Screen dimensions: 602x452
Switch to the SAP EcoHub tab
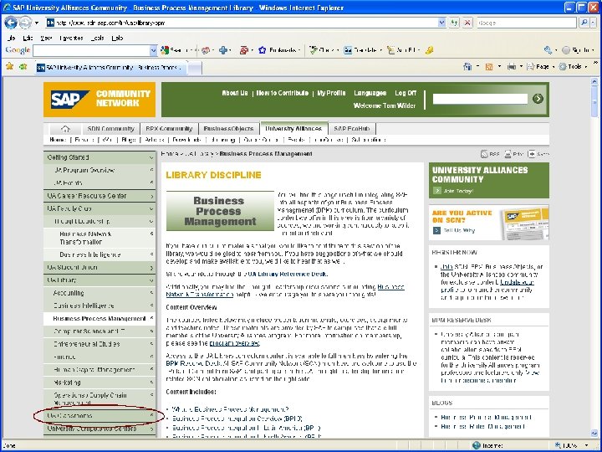pos(352,129)
